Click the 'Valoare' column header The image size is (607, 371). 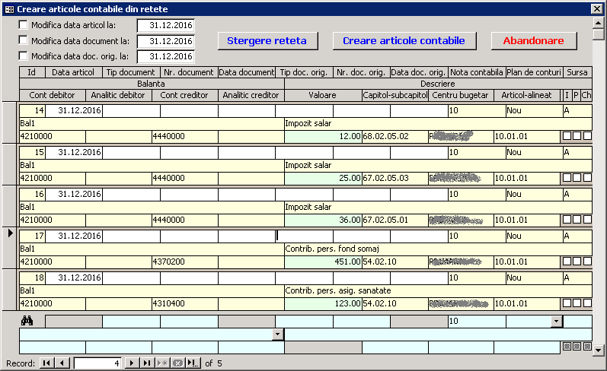pyautogui.click(x=322, y=95)
